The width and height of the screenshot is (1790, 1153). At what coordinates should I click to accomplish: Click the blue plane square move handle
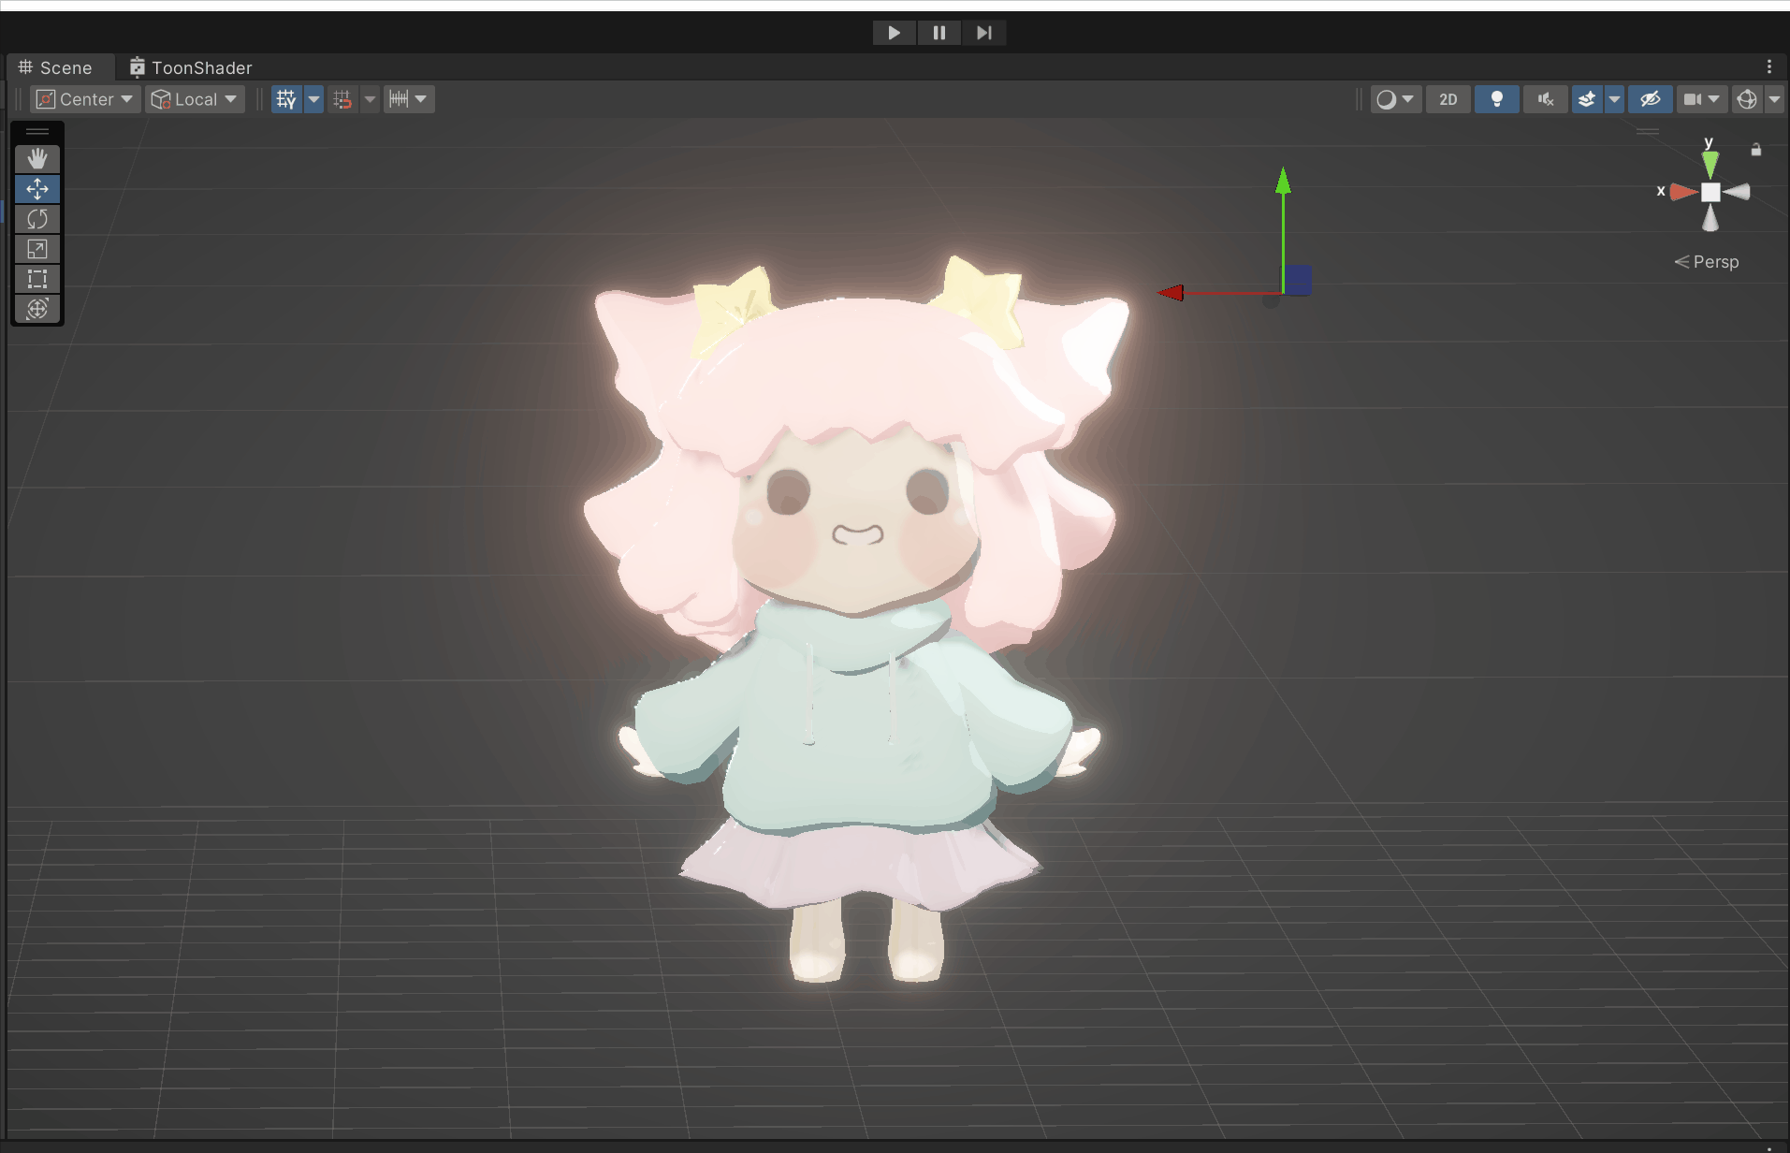pyautogui.click(x=1298, y=280)
